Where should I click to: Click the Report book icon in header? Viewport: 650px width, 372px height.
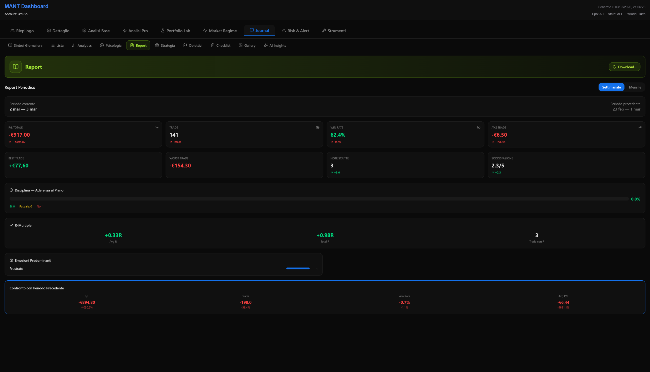pyautogui.click(x=15, y=67)
